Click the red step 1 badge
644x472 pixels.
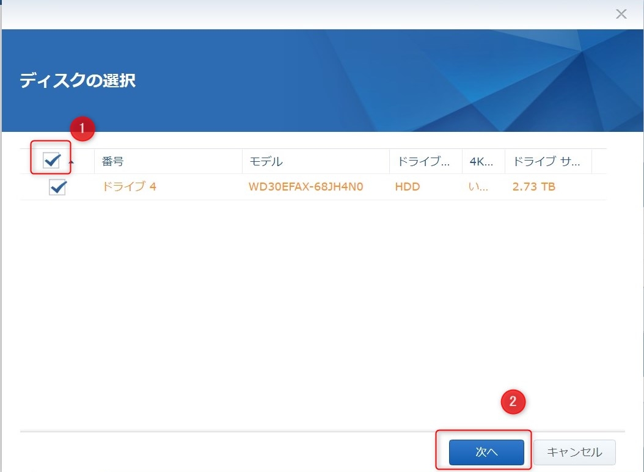point(82,129)
